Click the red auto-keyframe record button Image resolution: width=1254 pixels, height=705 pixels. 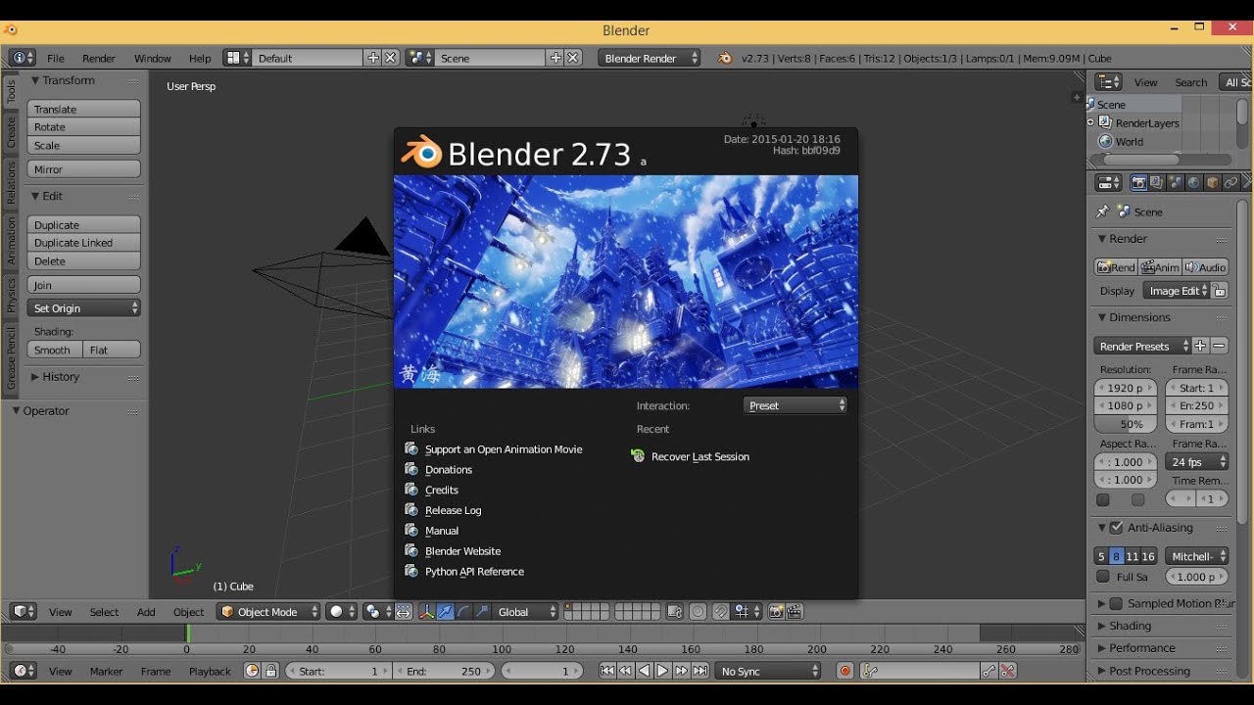point(845,671)
